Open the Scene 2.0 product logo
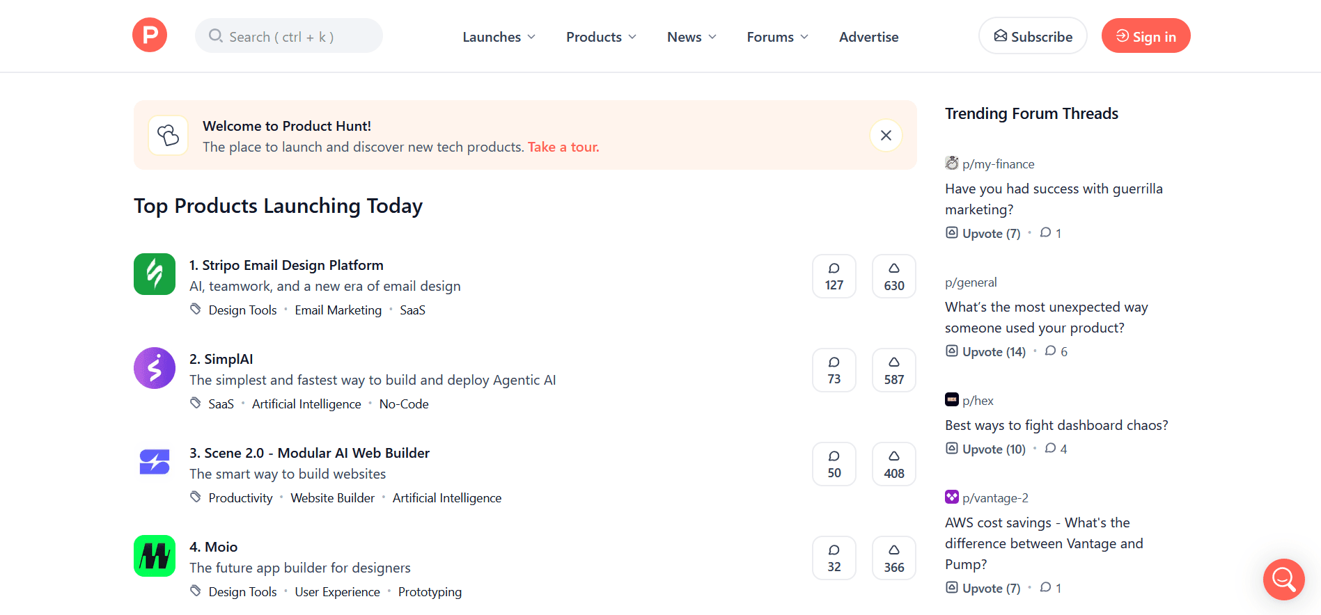Screen dimensions: 1321x615 (x=155, y=462)
